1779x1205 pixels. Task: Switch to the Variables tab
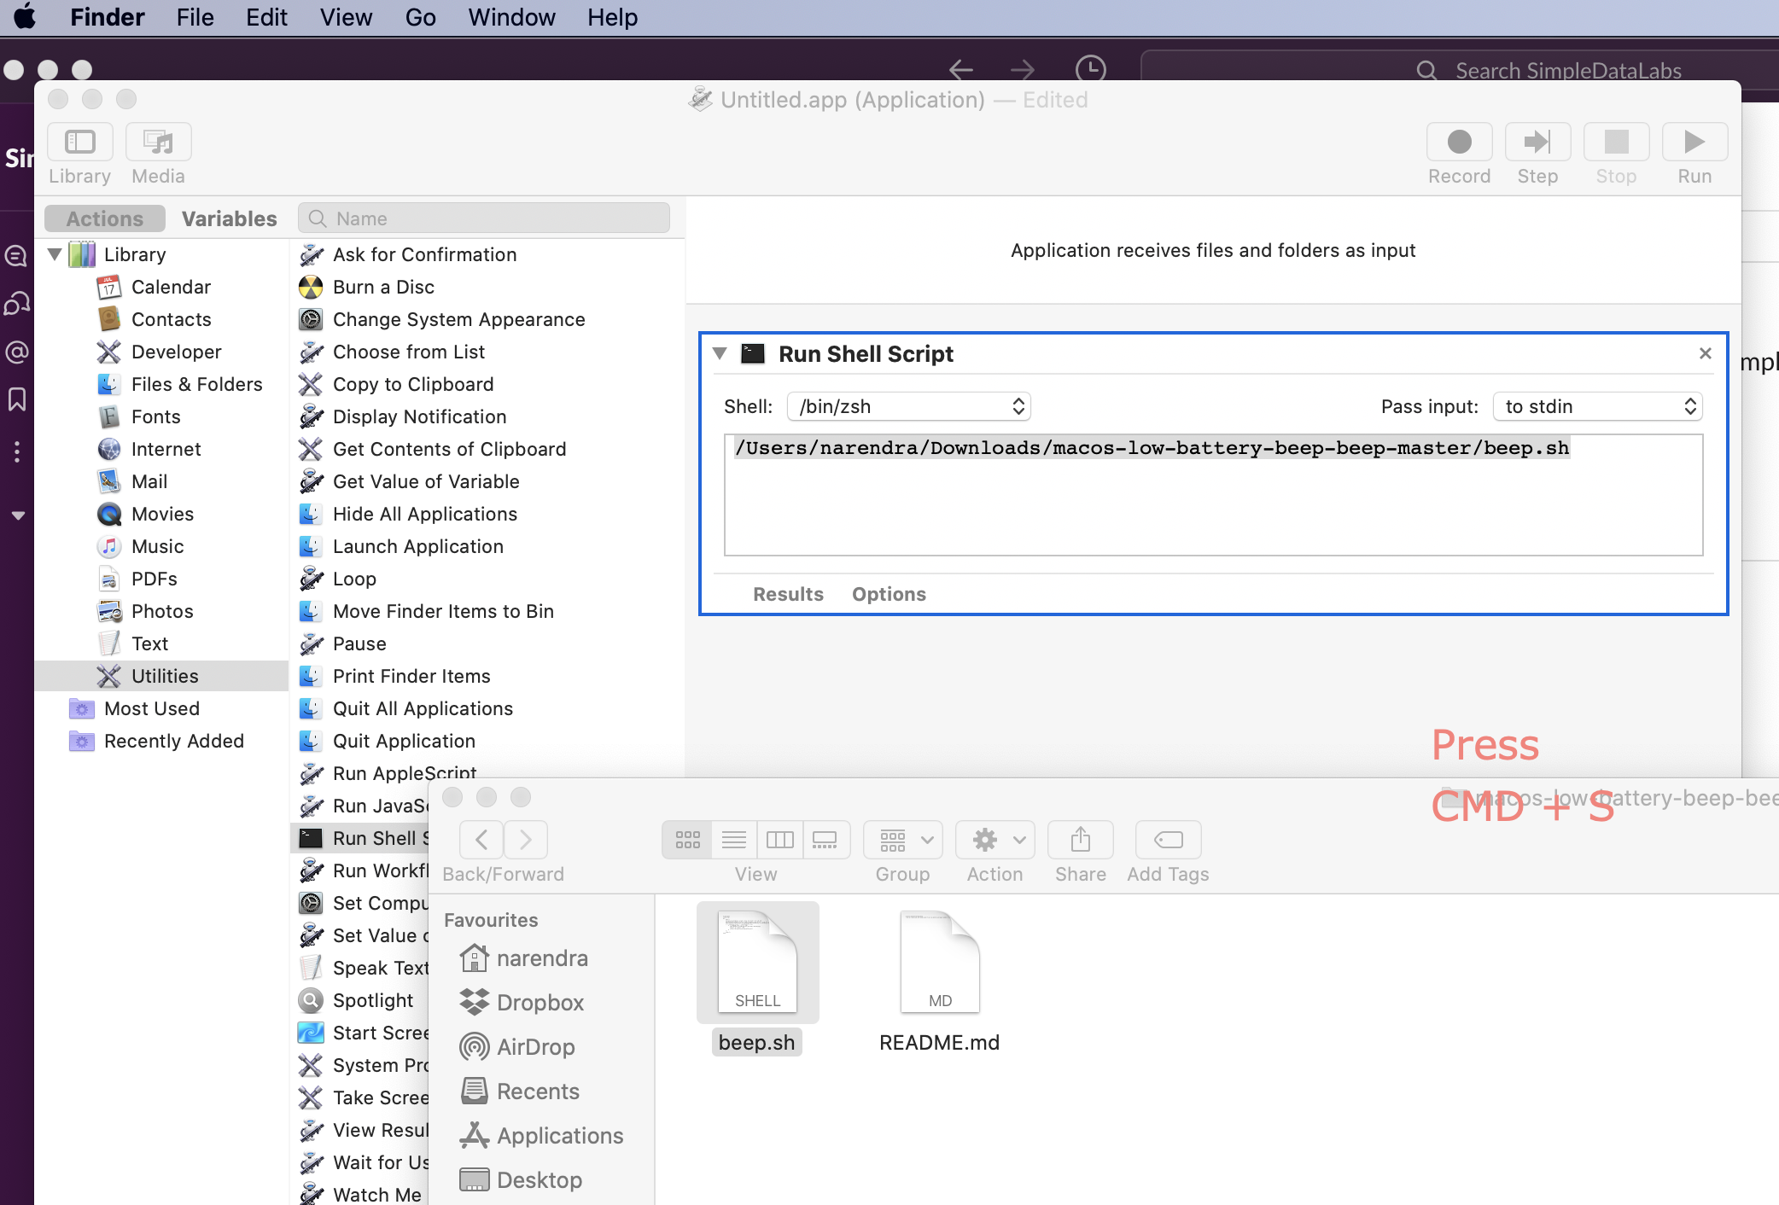coord(229,218)
